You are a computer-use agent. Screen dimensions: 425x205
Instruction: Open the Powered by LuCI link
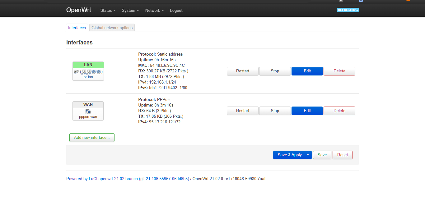pos(128,179)
